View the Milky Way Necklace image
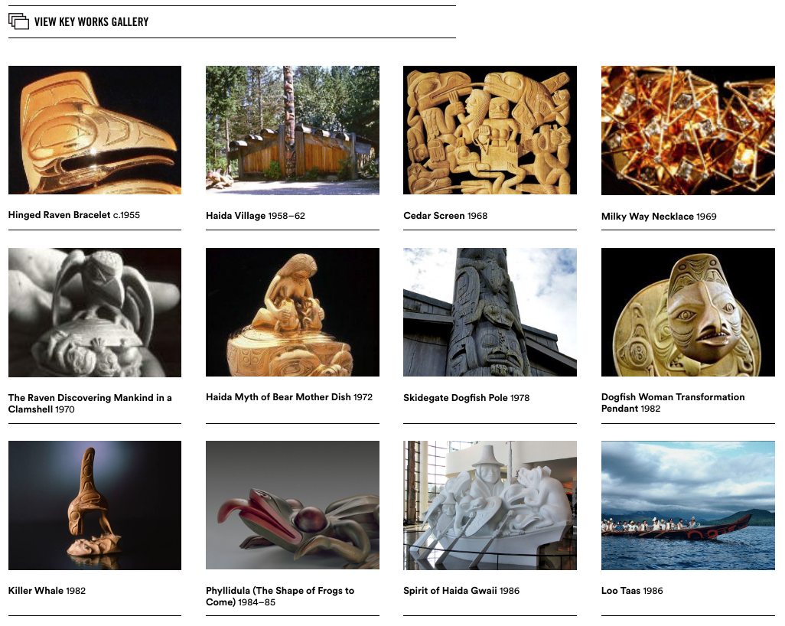 coord(688,130)
